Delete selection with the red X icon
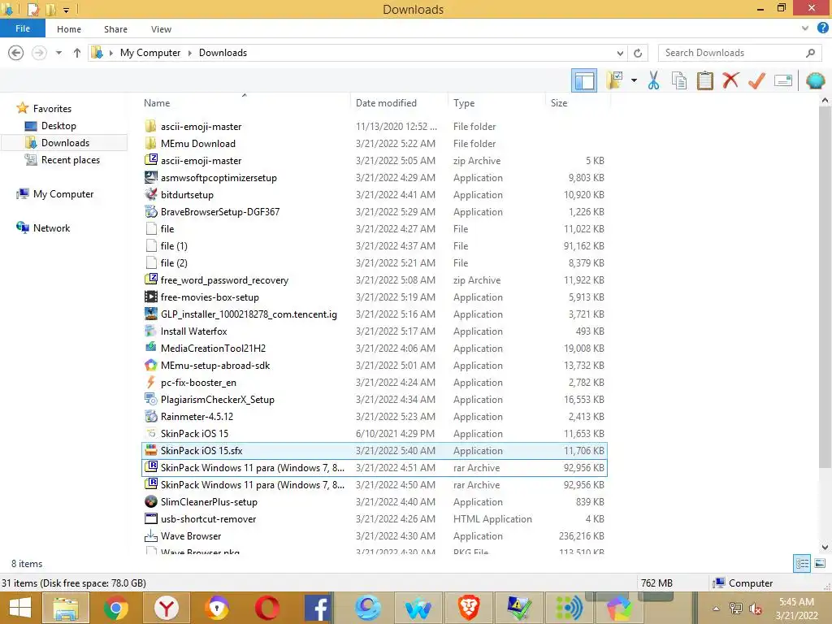The height and width of the screenshot is (624, 832). [730, 80]
